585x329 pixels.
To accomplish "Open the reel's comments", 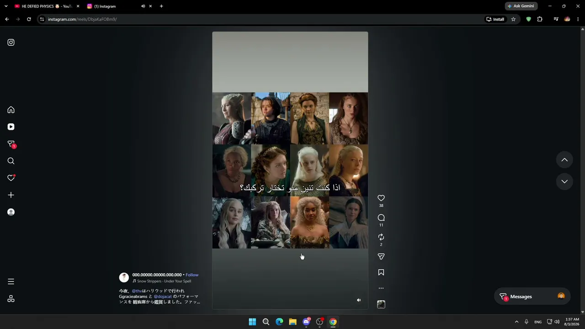I will 381,218.
